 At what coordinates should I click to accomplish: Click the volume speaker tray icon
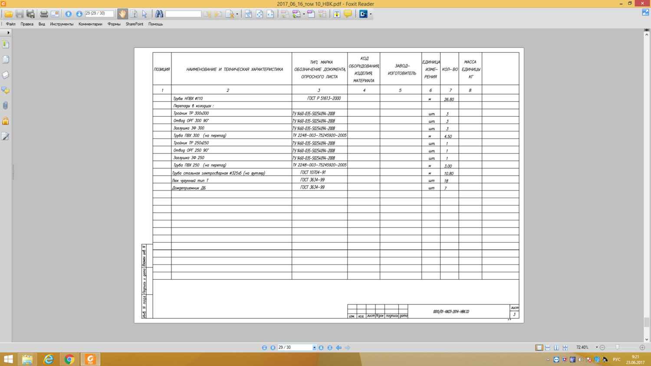pyautogui.click(x=581, y=359)
